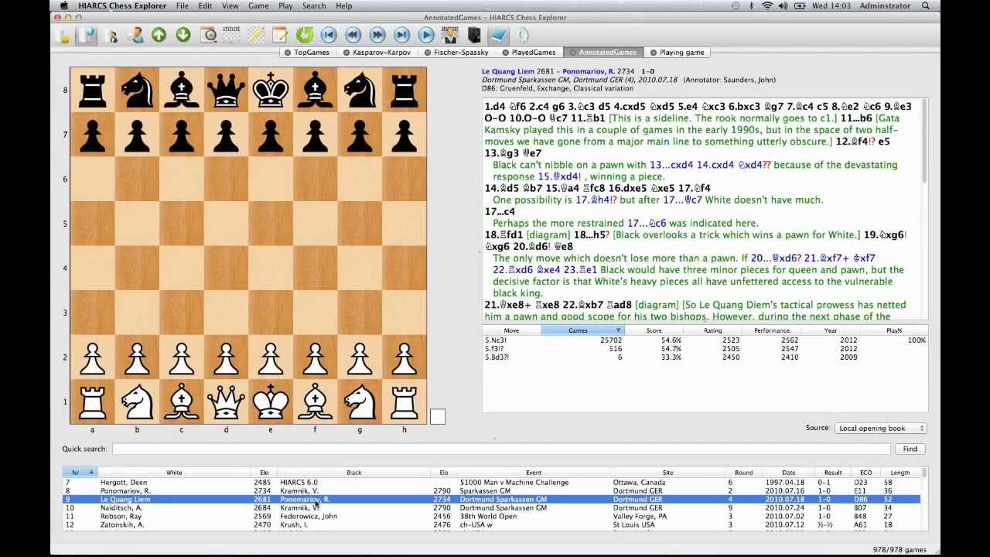Open the search magnifier calendar icon
The image size is (990, 557).
pos(208,35)
